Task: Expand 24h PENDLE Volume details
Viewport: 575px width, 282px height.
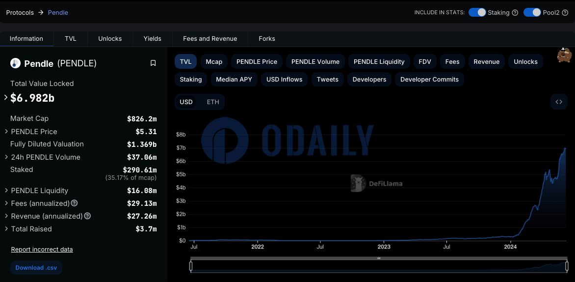Action: pyautogui.click(x=6, y=157)
